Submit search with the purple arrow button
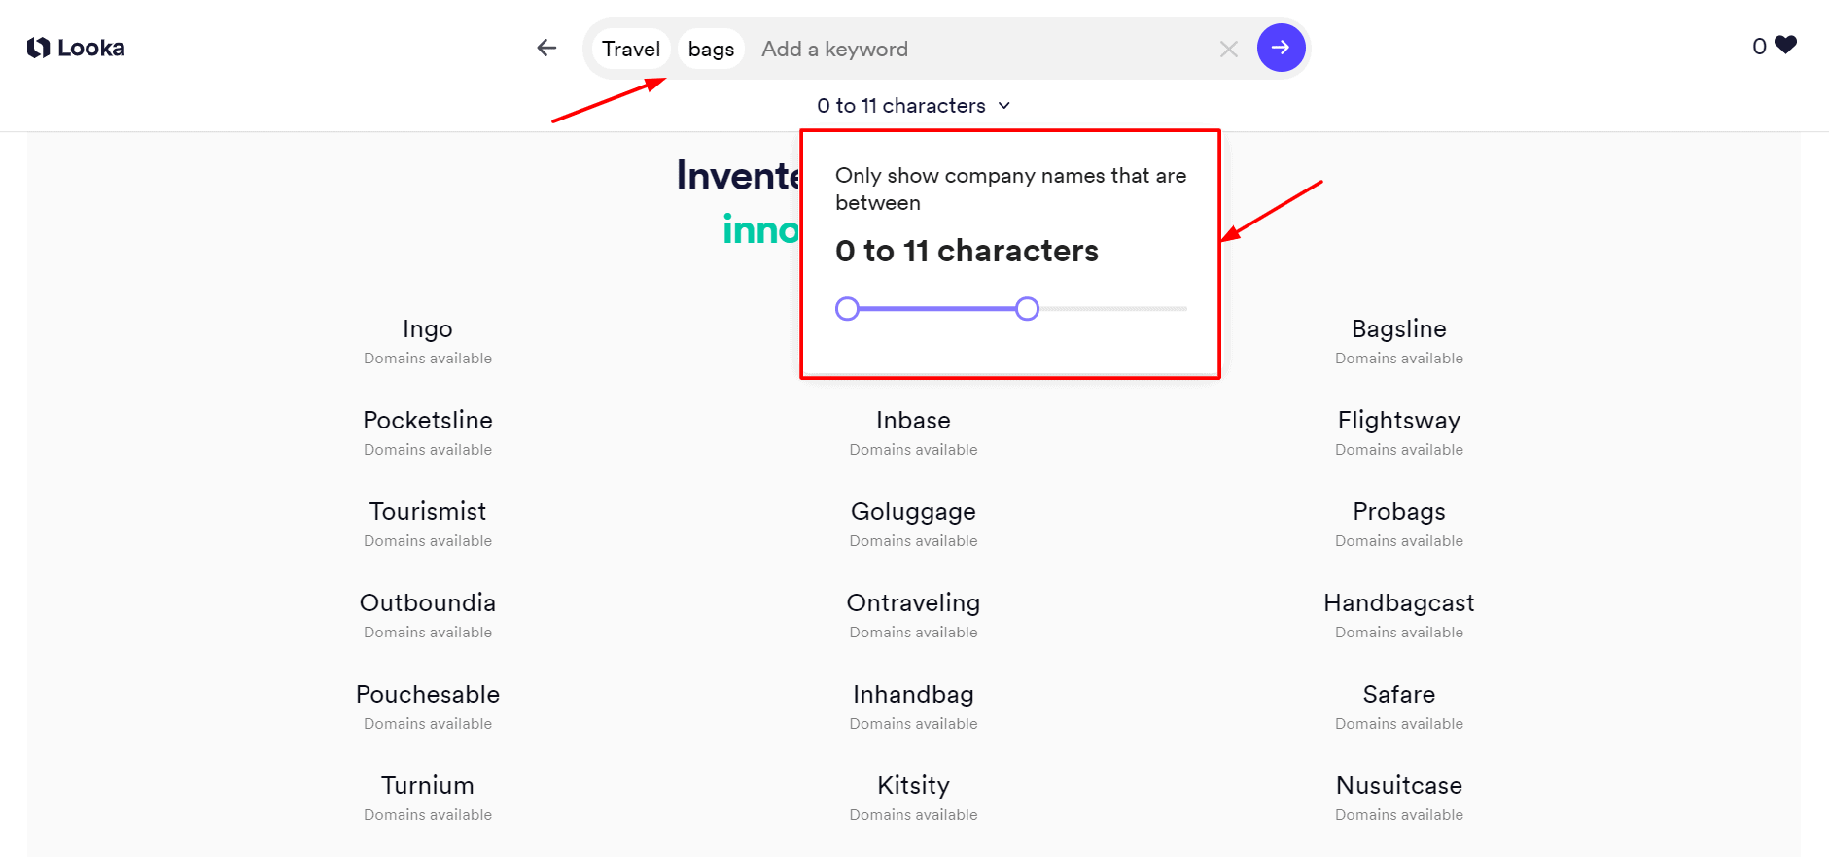This screenshot has width=1829, height=857. 1281,48
